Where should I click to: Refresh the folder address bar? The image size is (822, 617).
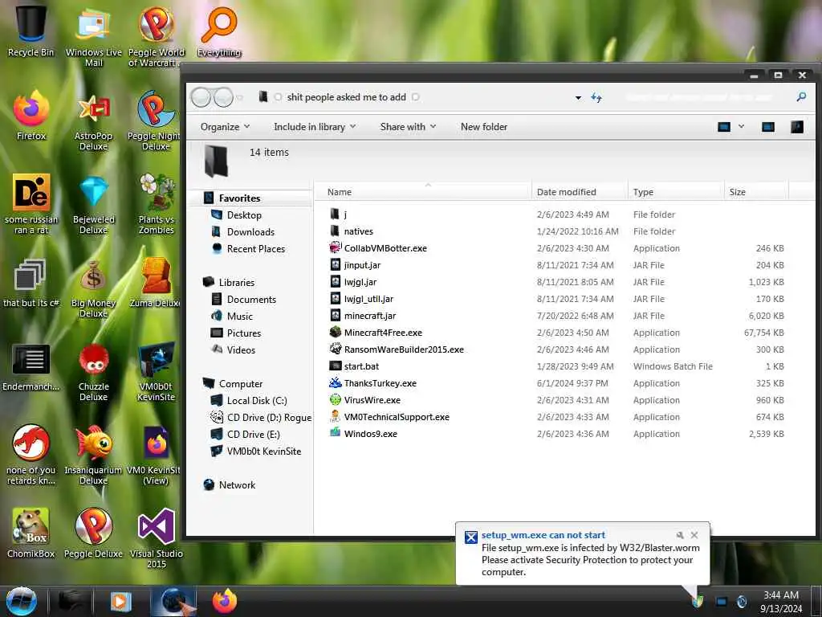(596, 97)
